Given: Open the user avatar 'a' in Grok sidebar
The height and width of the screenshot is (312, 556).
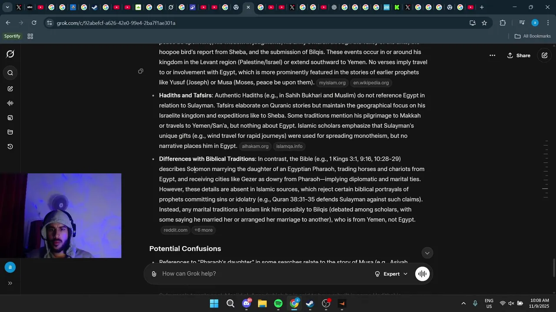Looking at the screenshot, I should [10, 267].
